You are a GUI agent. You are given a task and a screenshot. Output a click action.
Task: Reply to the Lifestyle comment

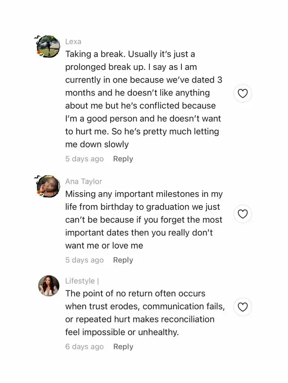point(123,347)
